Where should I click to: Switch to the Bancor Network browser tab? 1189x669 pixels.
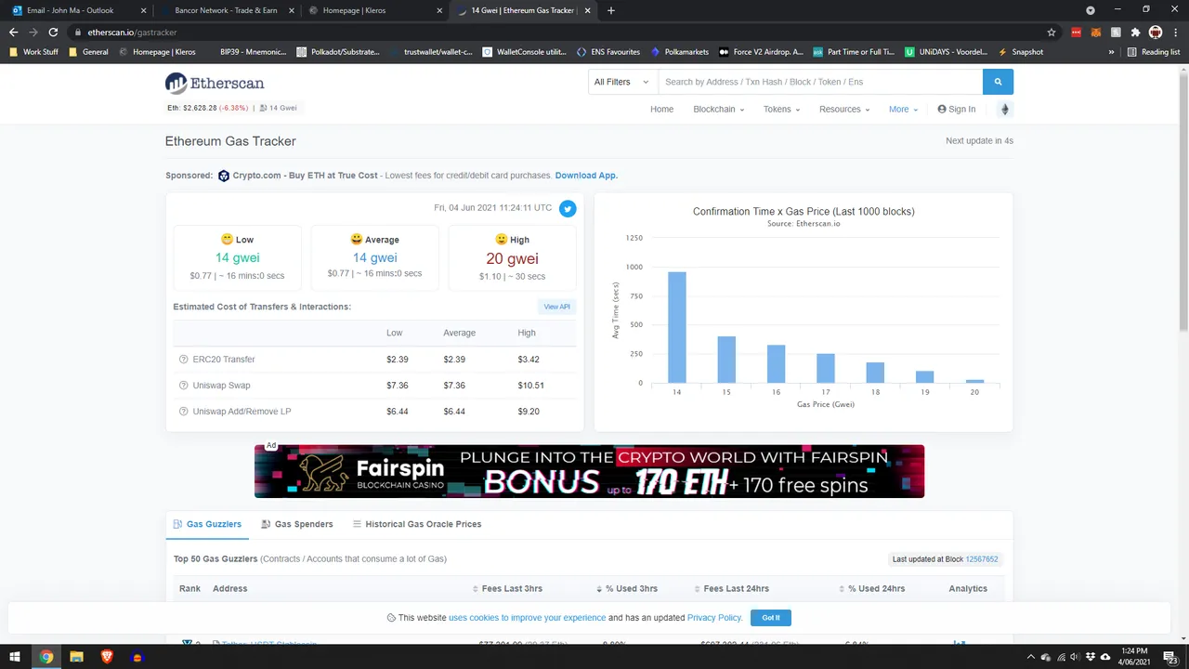228,10
